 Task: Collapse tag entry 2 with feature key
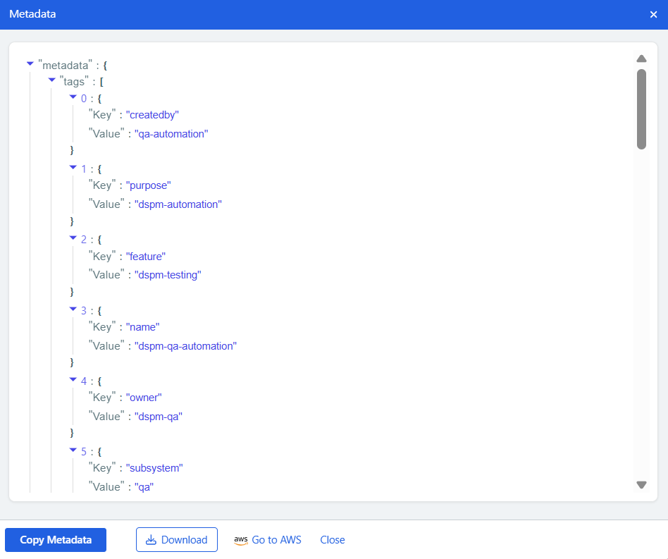(x=73, y=238)
